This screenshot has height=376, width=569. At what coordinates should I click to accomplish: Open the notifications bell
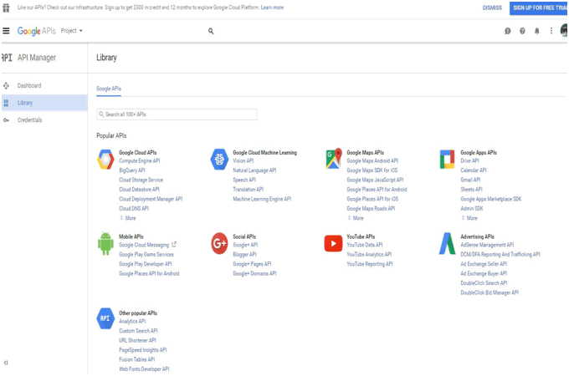pyautogui.click(x=537, y=31)
